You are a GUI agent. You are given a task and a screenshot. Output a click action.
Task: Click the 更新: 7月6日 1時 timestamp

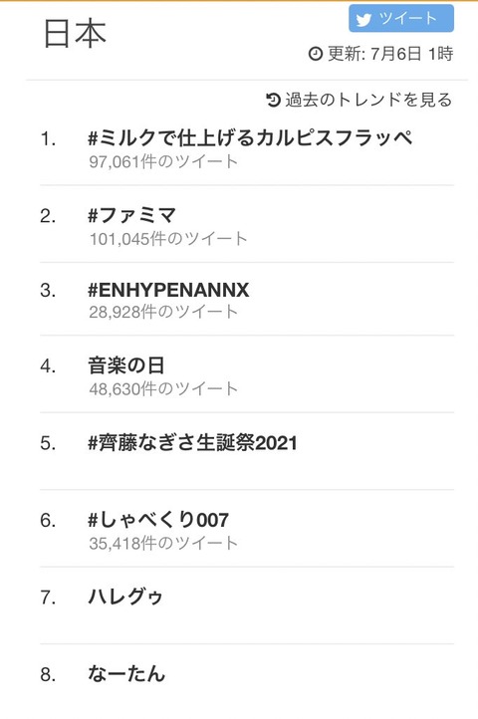390,54
